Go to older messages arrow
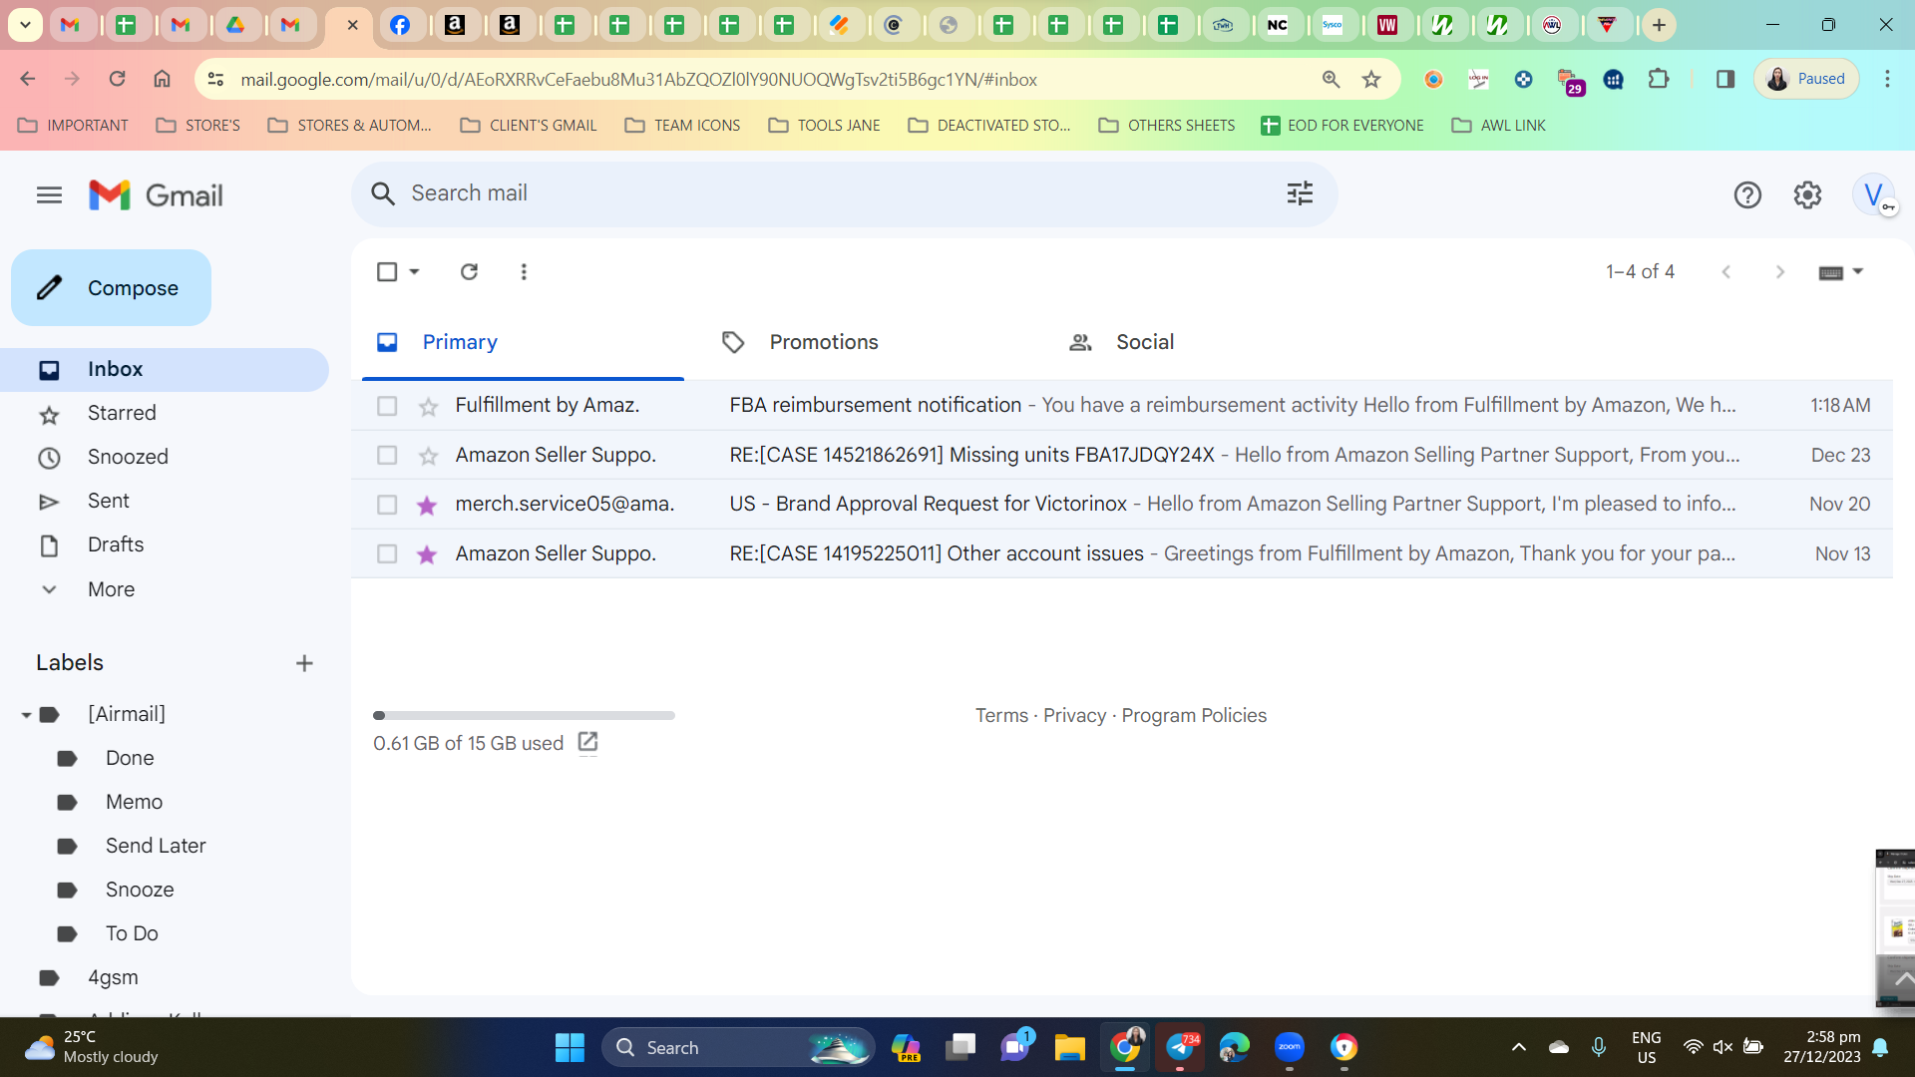Image resolution: width=1915 pixels, height=1077 pixels. pos(1779,271)
